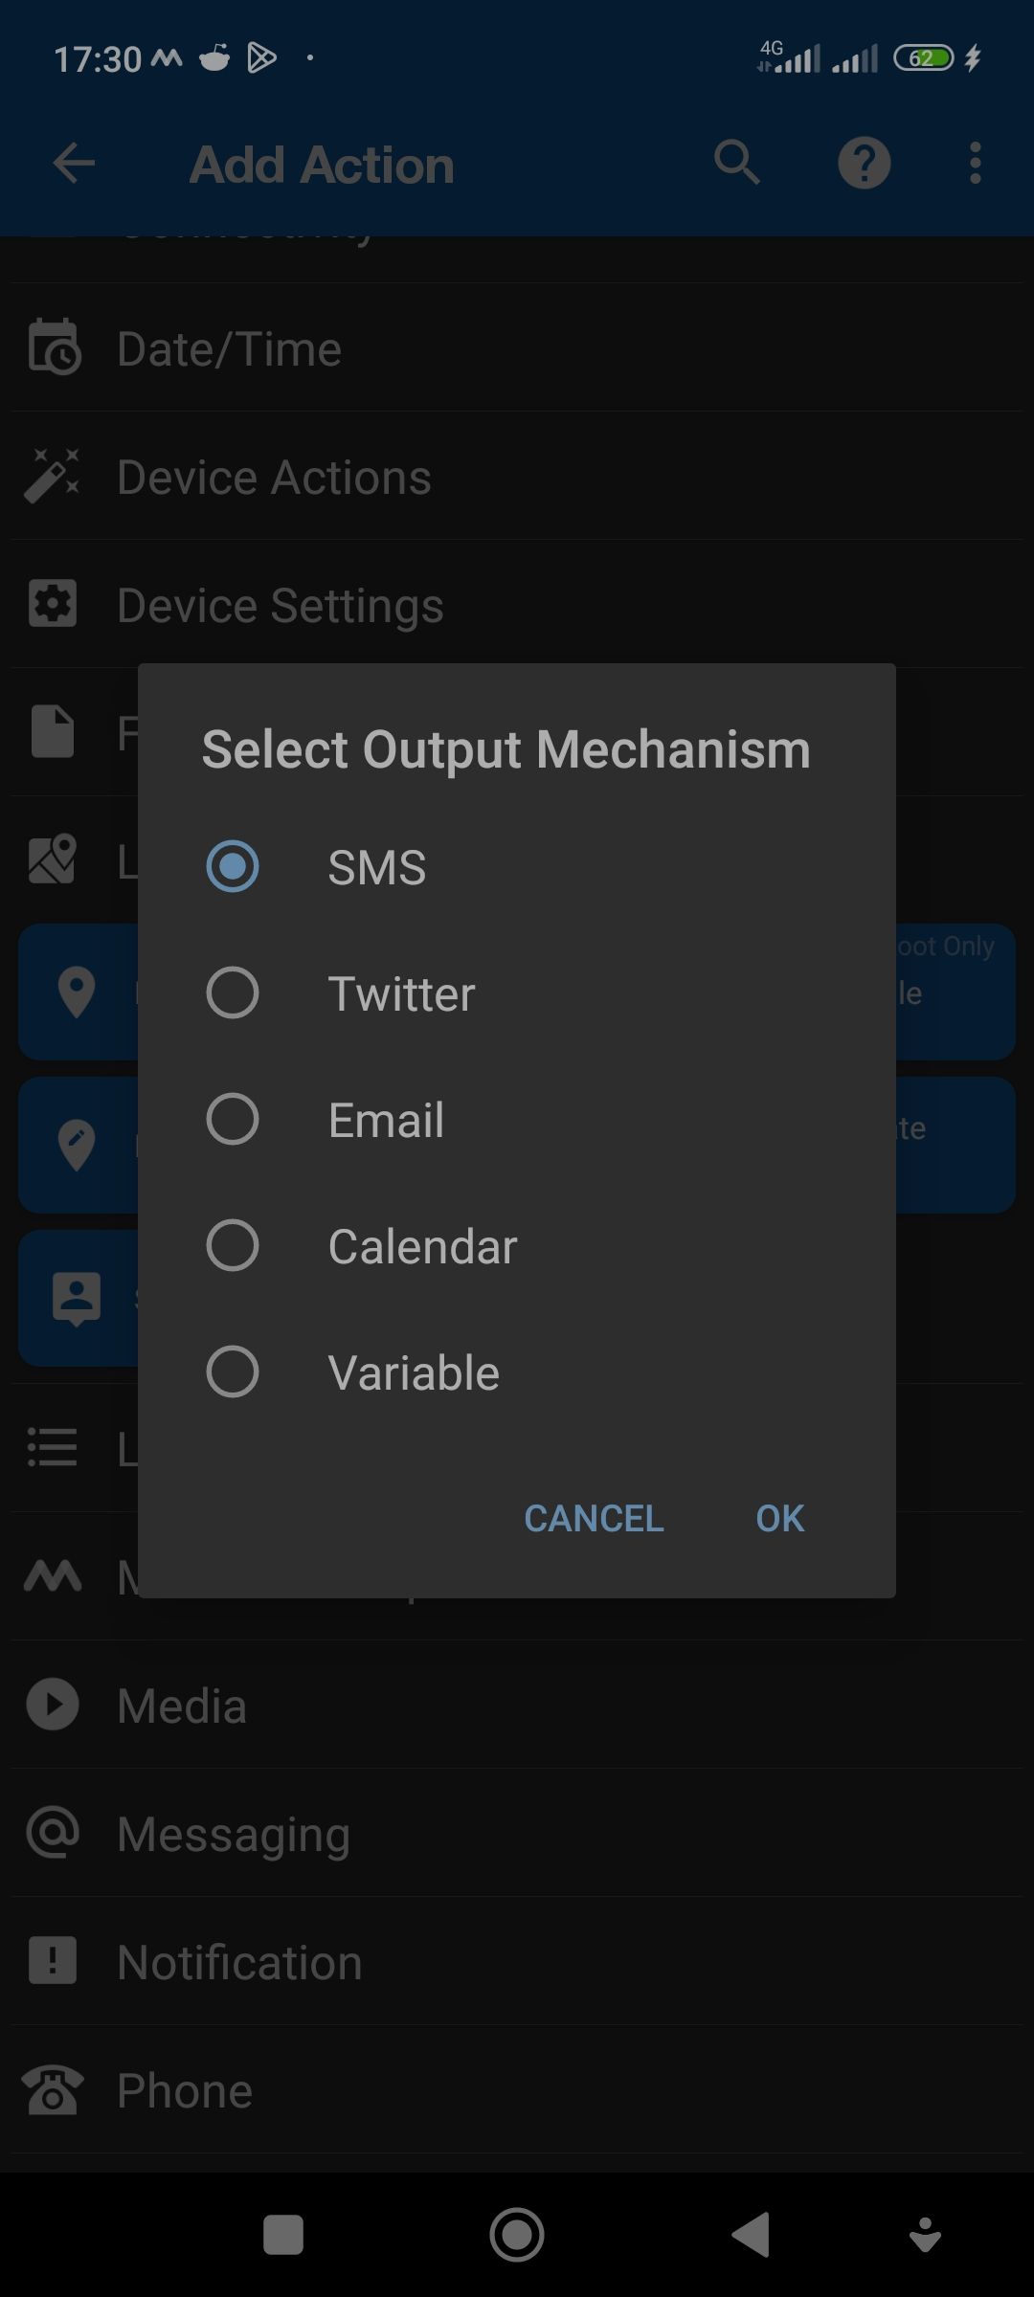Tap the battery indicator showing 62
This screenshot has height=2297, width=1034.
click(x=925, y=57)
